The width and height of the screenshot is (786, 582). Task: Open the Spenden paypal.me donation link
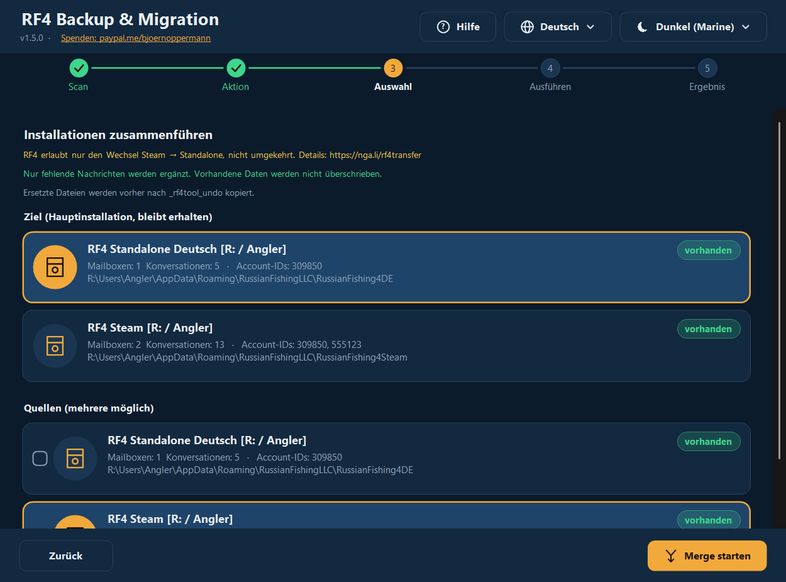[136, 38]
